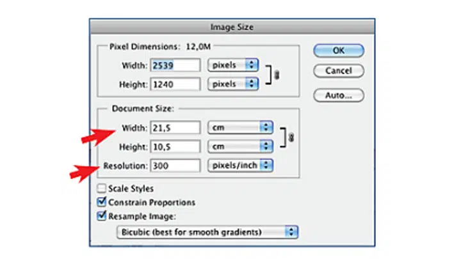The height and width of the screenshot is (259, 461).
Task: Click the Auto... button
Action: [339, 95]
